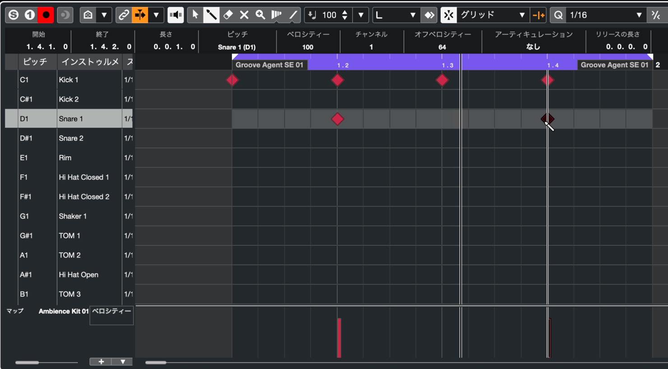The image size is (668, 369).
Task: Select the Object Selection arrow tool
Action: [195, 15]
